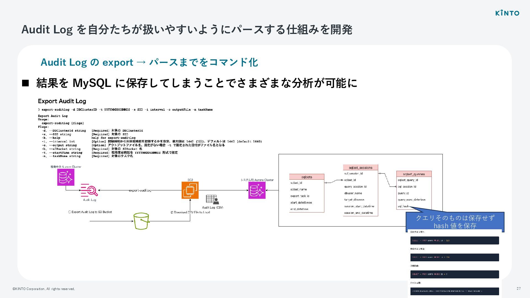This screenshot has width=530, height=298.
Task: Click the "target_dbname" field
Action: [354, 200]
